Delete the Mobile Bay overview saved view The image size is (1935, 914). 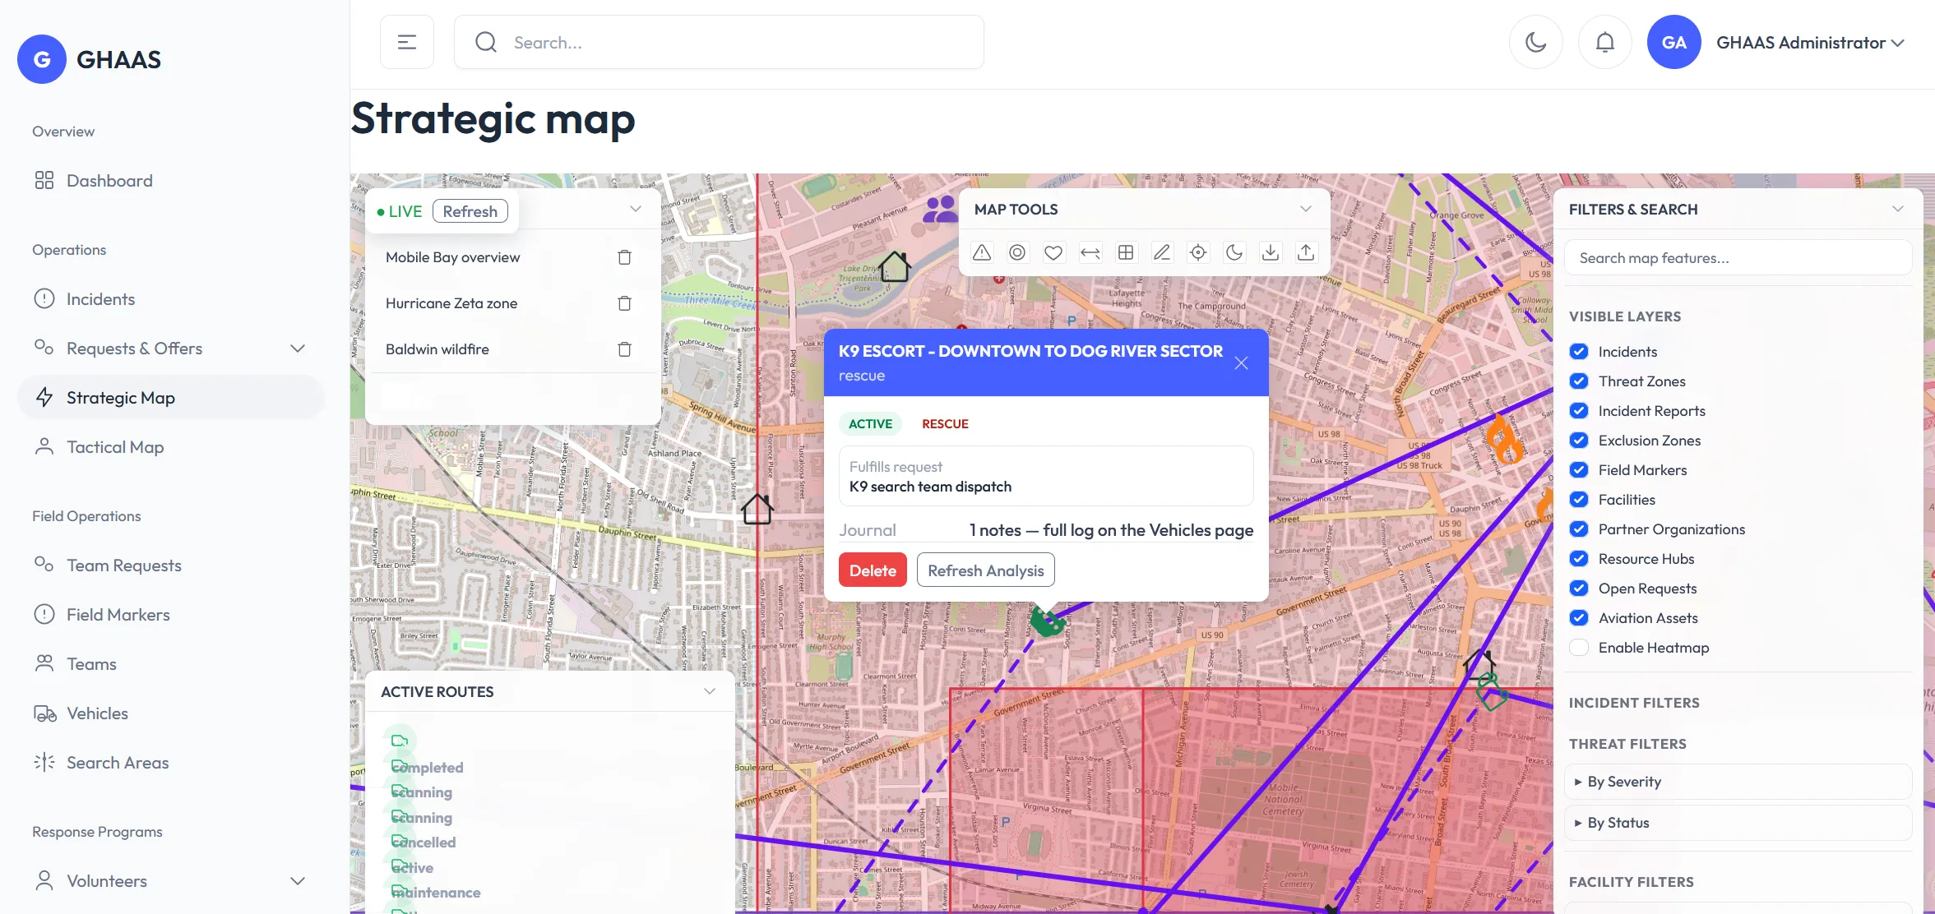tap(624, 257)
